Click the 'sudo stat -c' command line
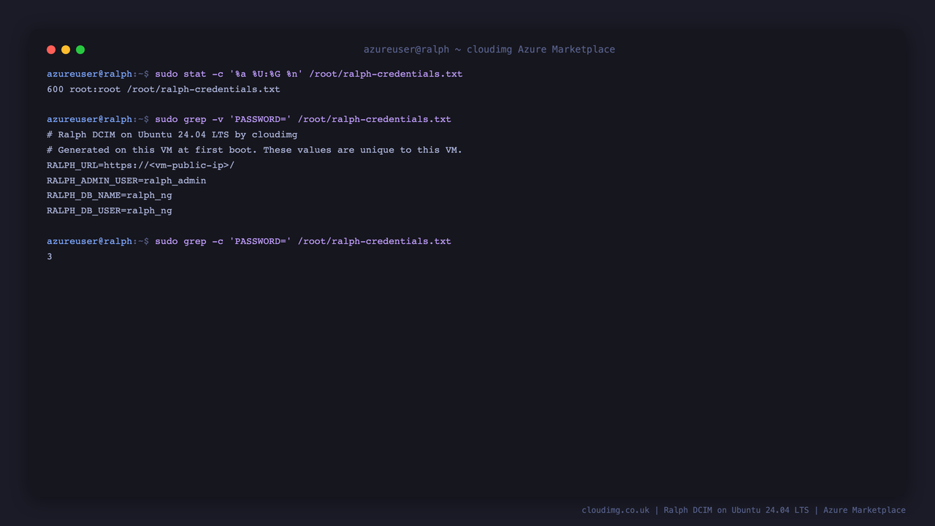The height and width of the screenshot is (526, 935). pos(254,74)
